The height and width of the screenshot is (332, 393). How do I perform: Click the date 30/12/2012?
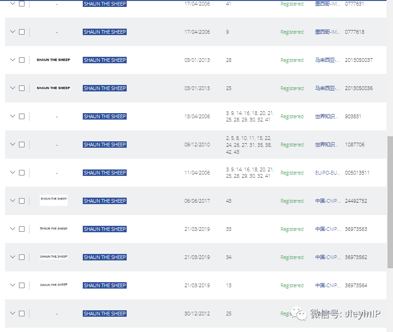(197, 314)
